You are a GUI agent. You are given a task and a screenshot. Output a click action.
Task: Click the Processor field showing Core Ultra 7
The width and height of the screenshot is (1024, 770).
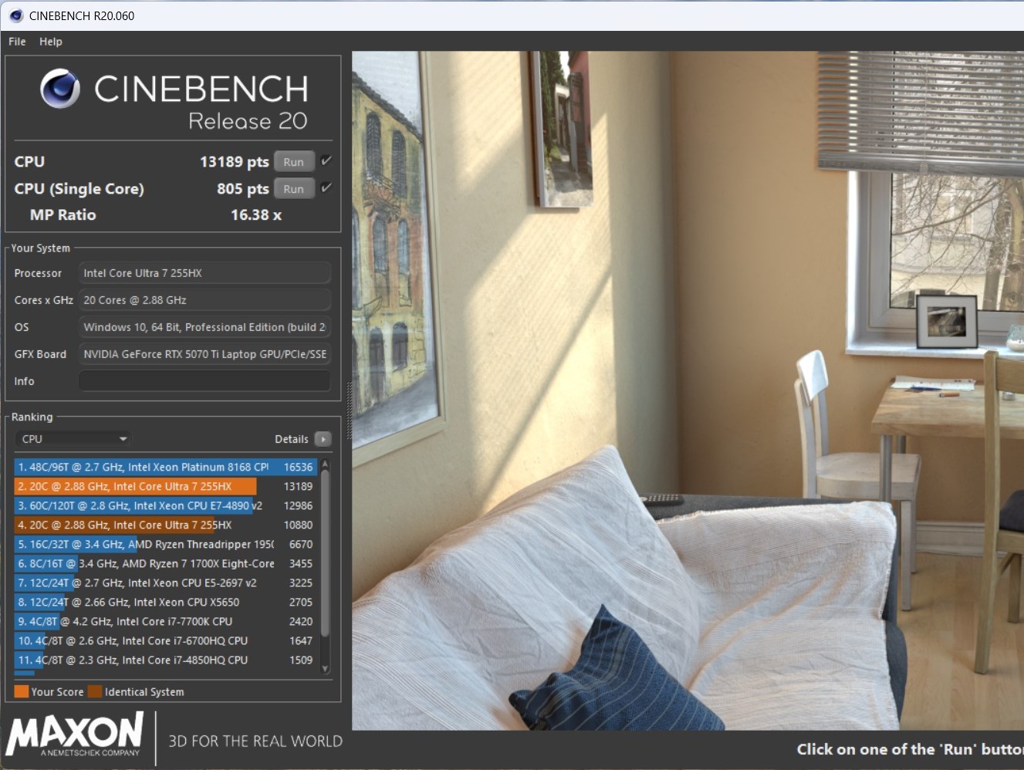pos(204,273)
